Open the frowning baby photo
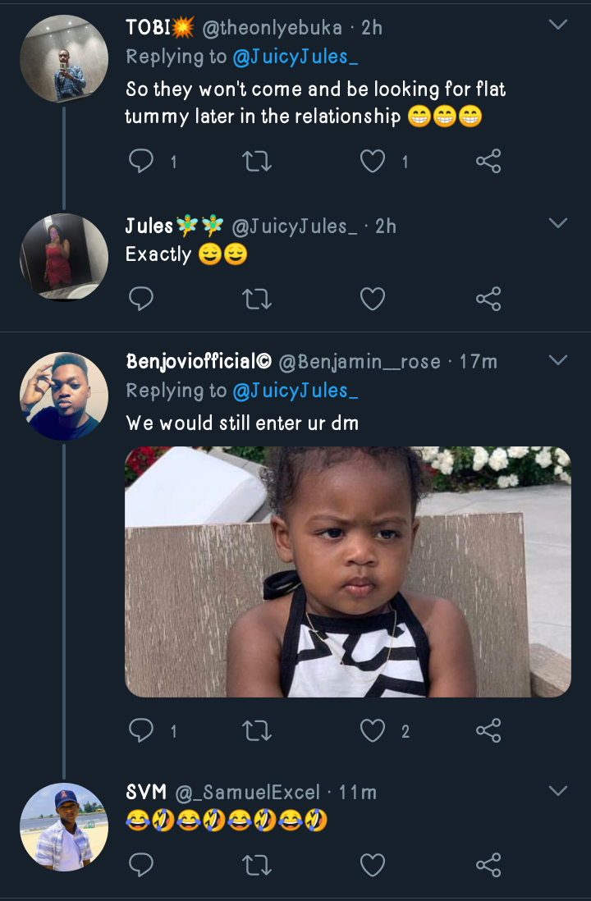 347,572
